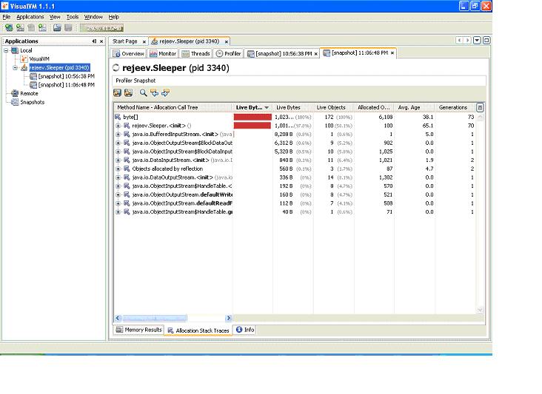542x394 pixels.
Task: Expand the java.io.BufferedInputStream.<init> row
Action: (118, 135)
